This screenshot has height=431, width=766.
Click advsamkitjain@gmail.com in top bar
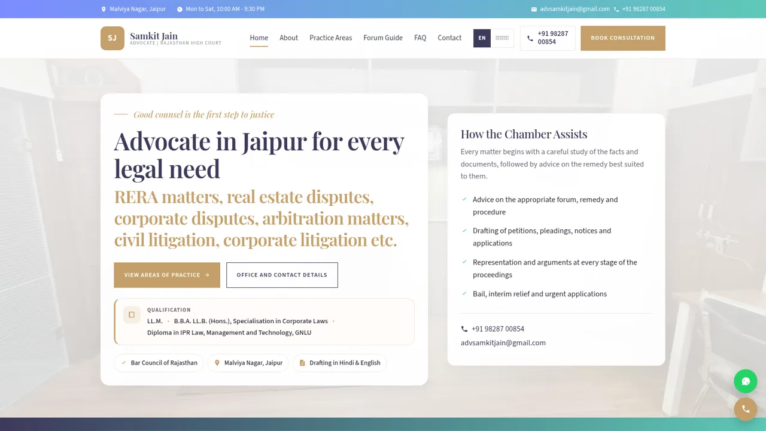pos(574,9)
